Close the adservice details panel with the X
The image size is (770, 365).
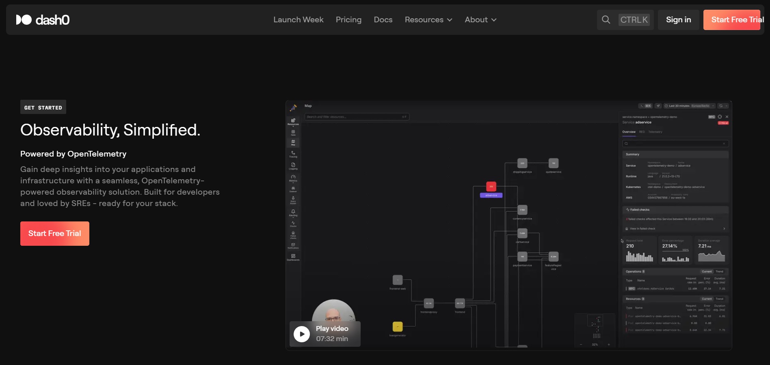[x=727, y=117]
